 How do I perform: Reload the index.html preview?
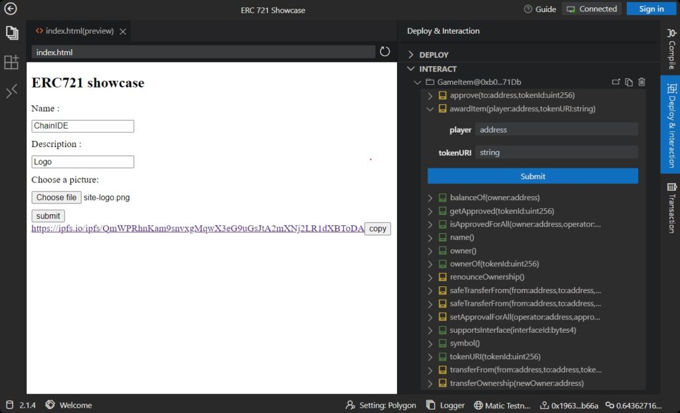[x=385, y=52]
